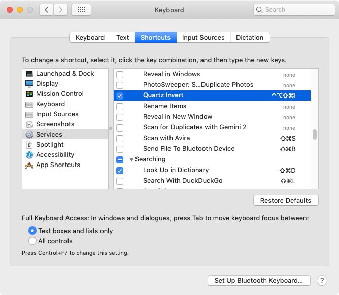Uncheck the Look Up in Dictionary checkbox
Viewport: 339px width, 295px height.
[x=120, y=171]
